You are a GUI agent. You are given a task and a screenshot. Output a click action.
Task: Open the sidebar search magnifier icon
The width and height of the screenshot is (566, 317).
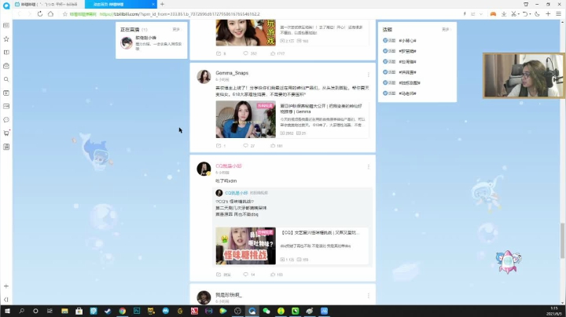[6, 79]
